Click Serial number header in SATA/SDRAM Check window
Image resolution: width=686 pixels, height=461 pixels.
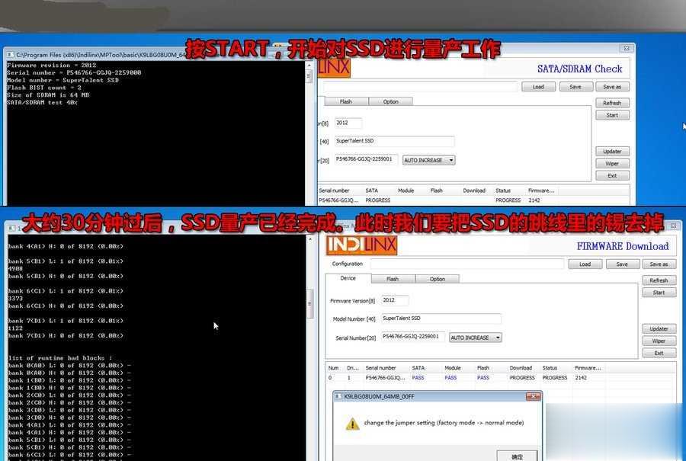click(335, 190)
